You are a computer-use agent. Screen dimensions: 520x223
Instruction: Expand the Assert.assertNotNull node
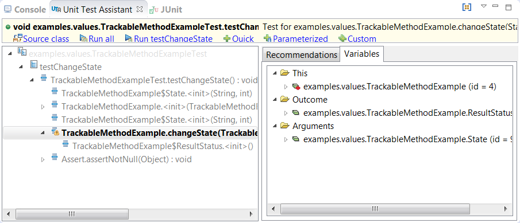pyautogui.click(x=43, y=160)
